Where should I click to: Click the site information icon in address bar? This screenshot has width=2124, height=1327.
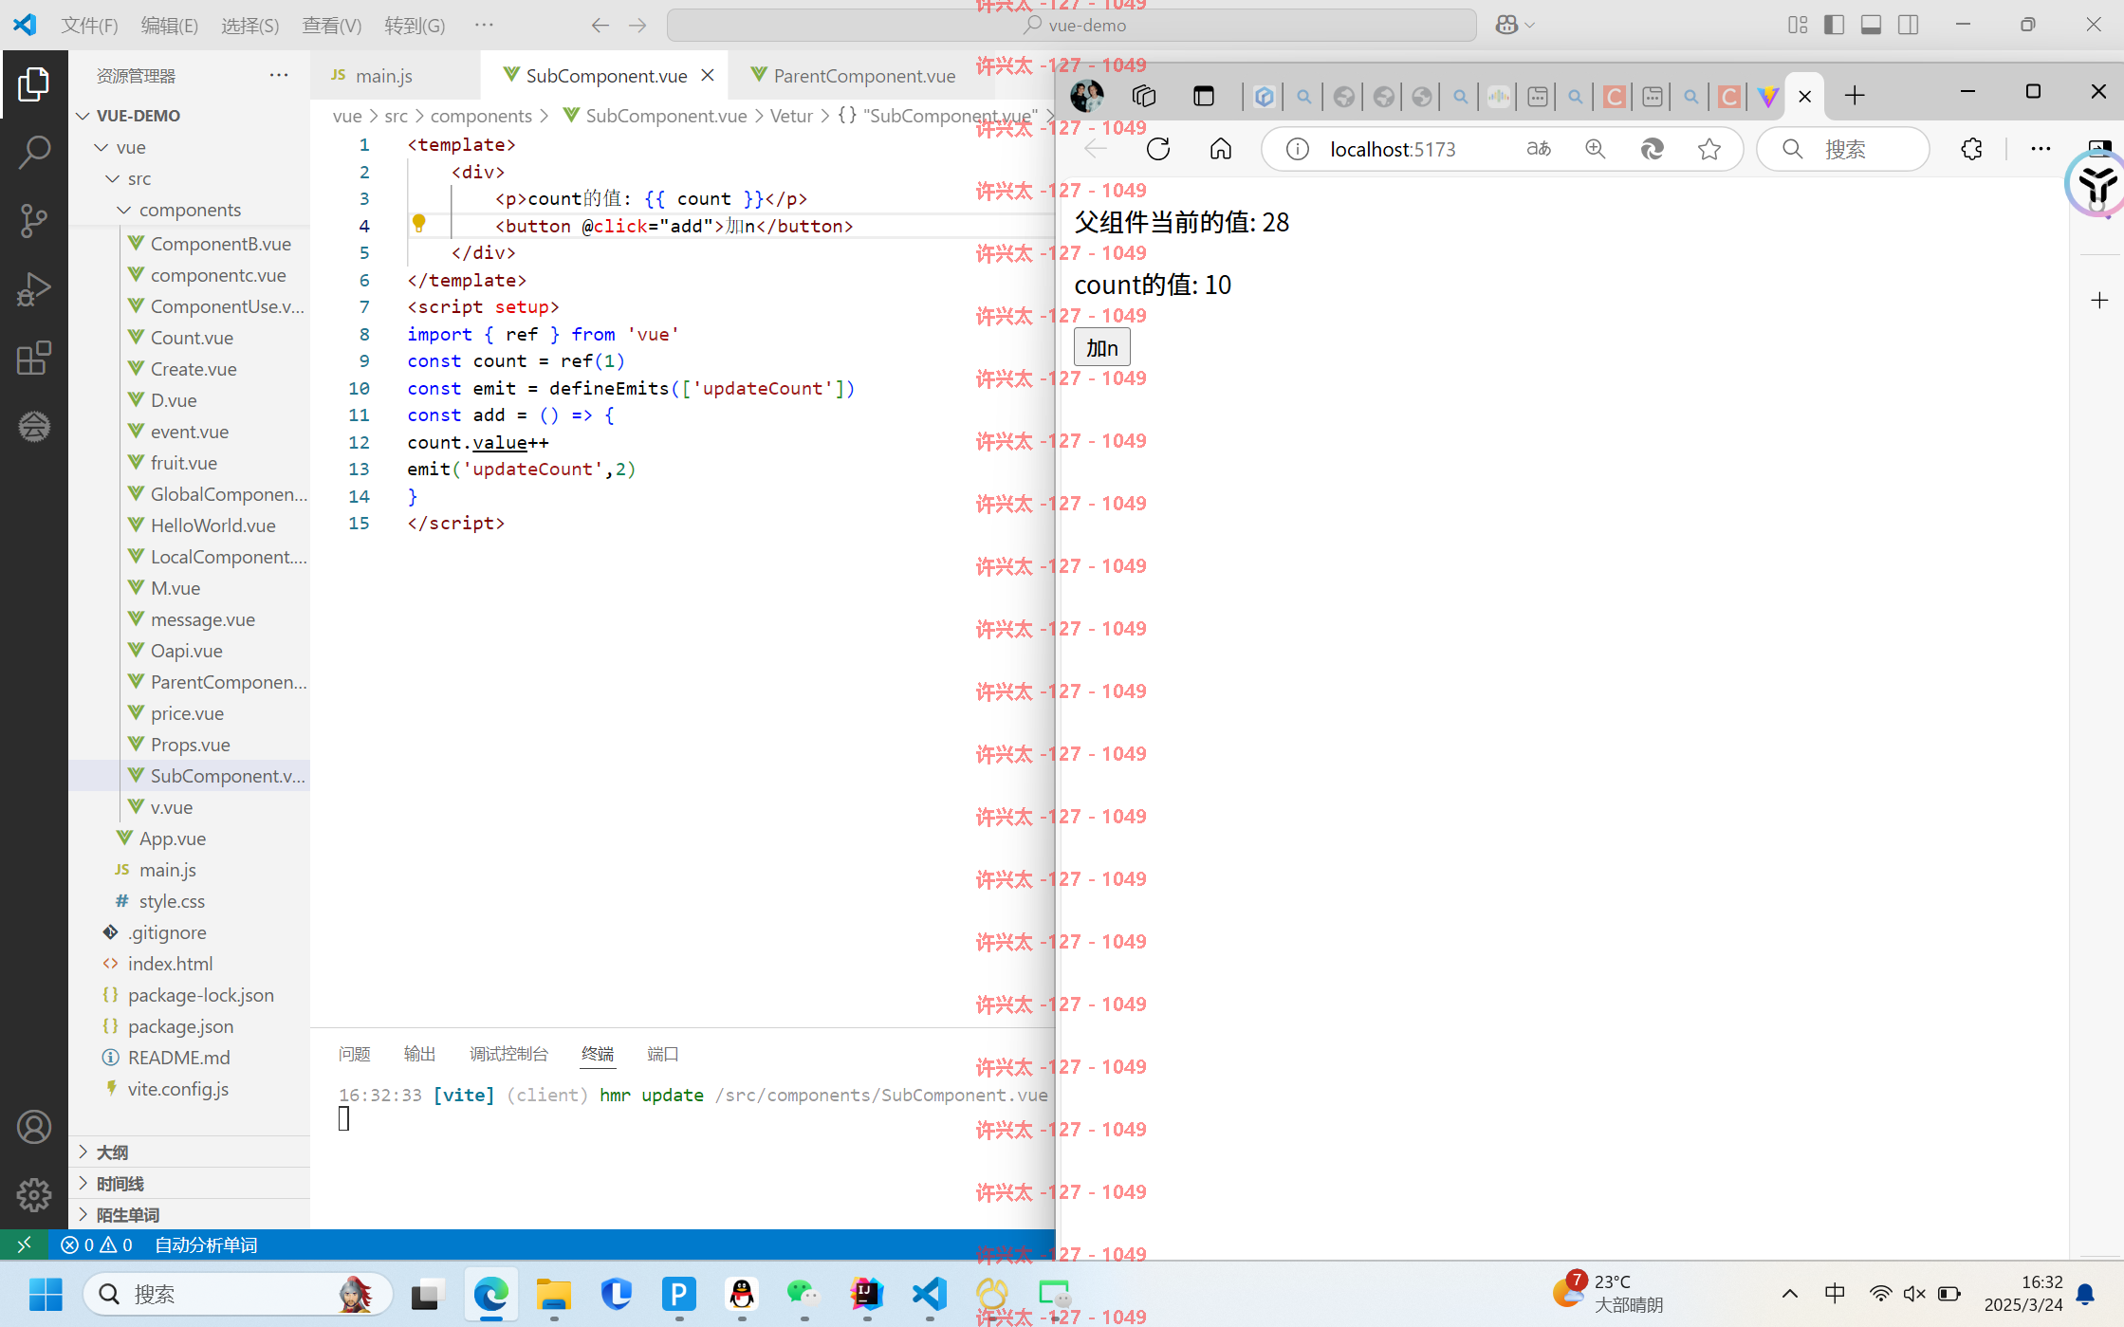tap(1297, 149)
